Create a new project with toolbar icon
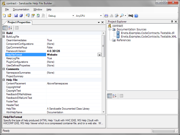Image resolution: width=180 pixels, height=135 pixels. [4, 16]
